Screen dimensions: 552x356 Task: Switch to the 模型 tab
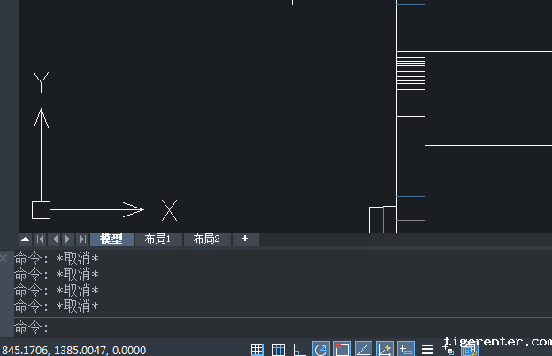[x=111, y=239]
